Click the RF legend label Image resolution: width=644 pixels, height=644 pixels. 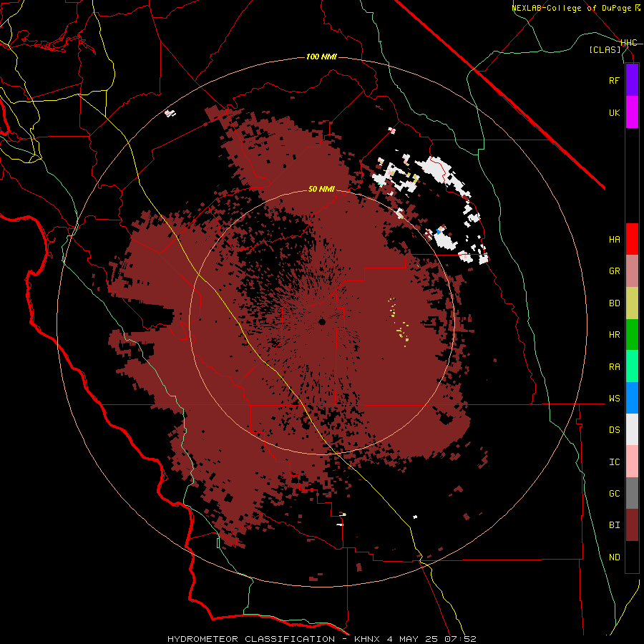tap(614, 80)
